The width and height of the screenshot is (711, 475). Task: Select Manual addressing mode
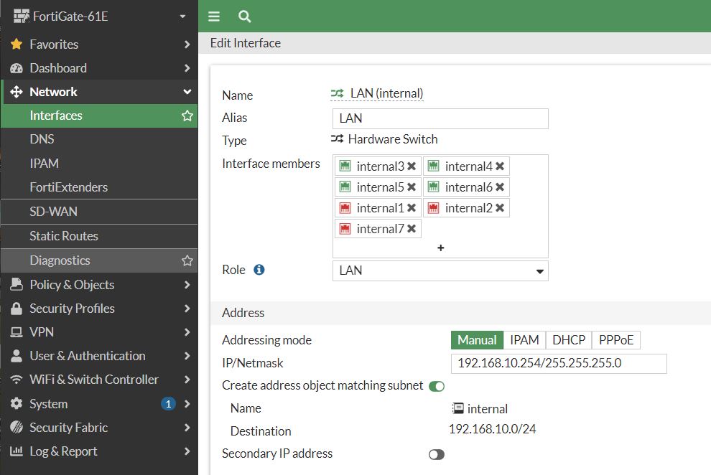click(477, 340)
